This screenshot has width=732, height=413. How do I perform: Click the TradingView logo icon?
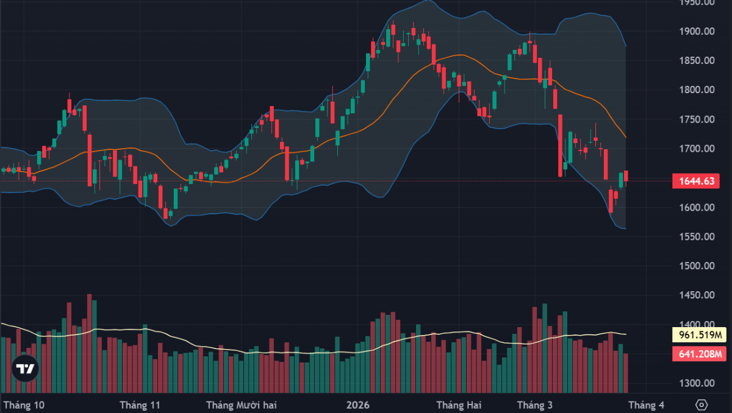[25, 369]
